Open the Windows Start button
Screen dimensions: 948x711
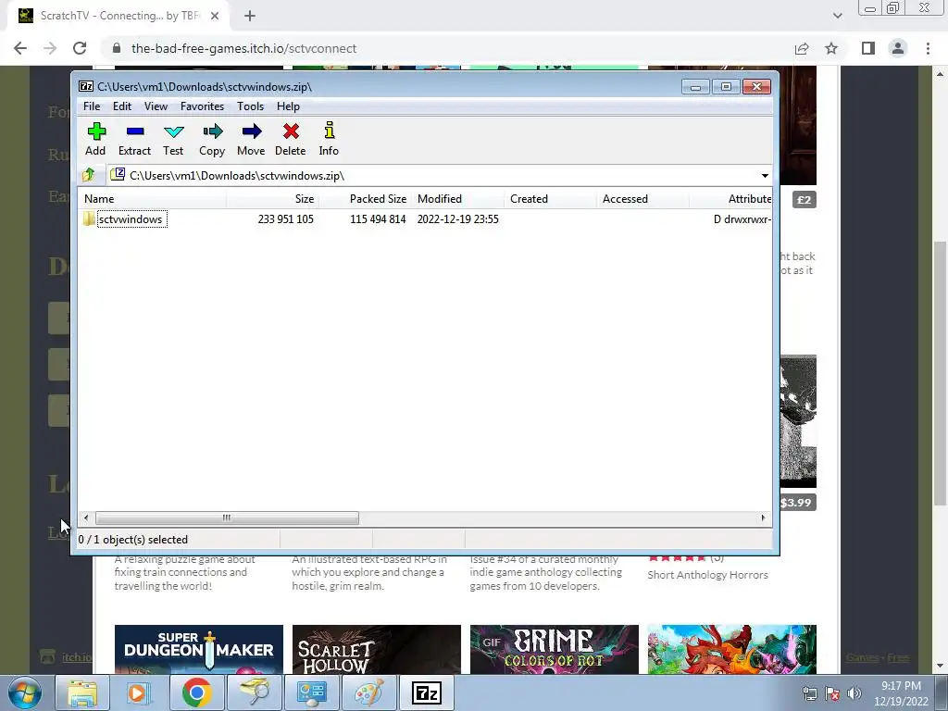tap(25, 692)
